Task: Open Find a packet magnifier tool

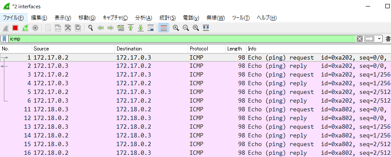Action: click(91, 28)
